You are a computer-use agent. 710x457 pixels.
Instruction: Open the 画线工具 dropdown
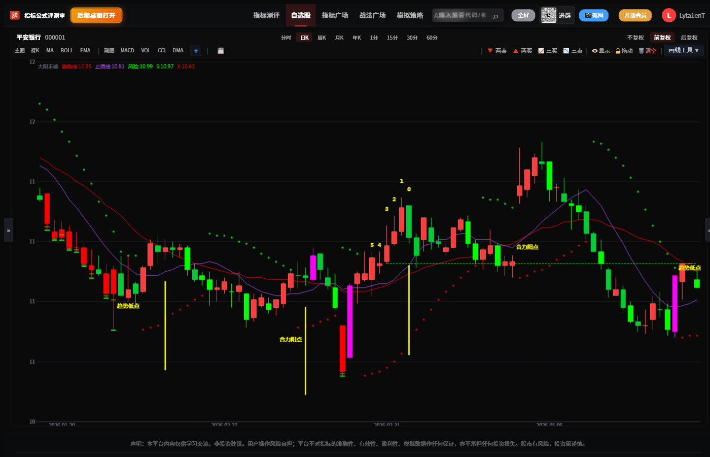(684, 50)
